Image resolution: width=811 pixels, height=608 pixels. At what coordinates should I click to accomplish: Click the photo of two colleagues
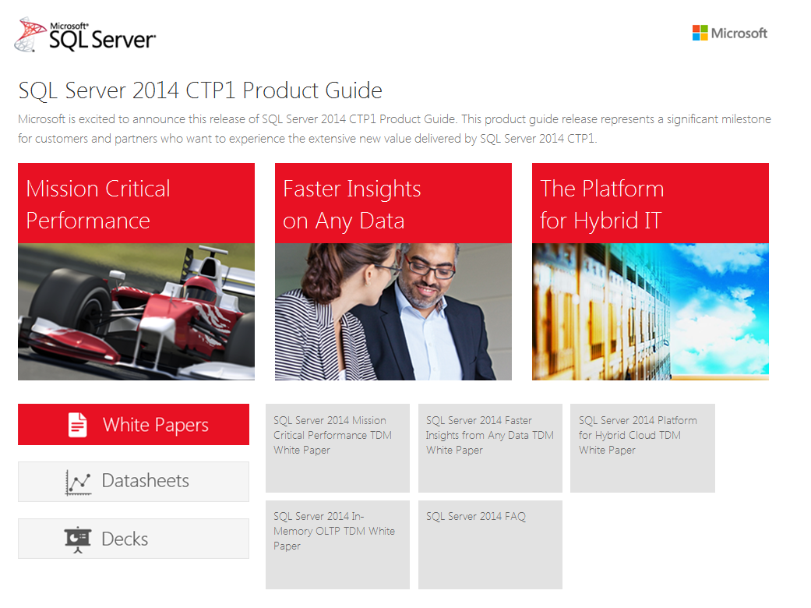pyautogui.click(x=393, y=312)
